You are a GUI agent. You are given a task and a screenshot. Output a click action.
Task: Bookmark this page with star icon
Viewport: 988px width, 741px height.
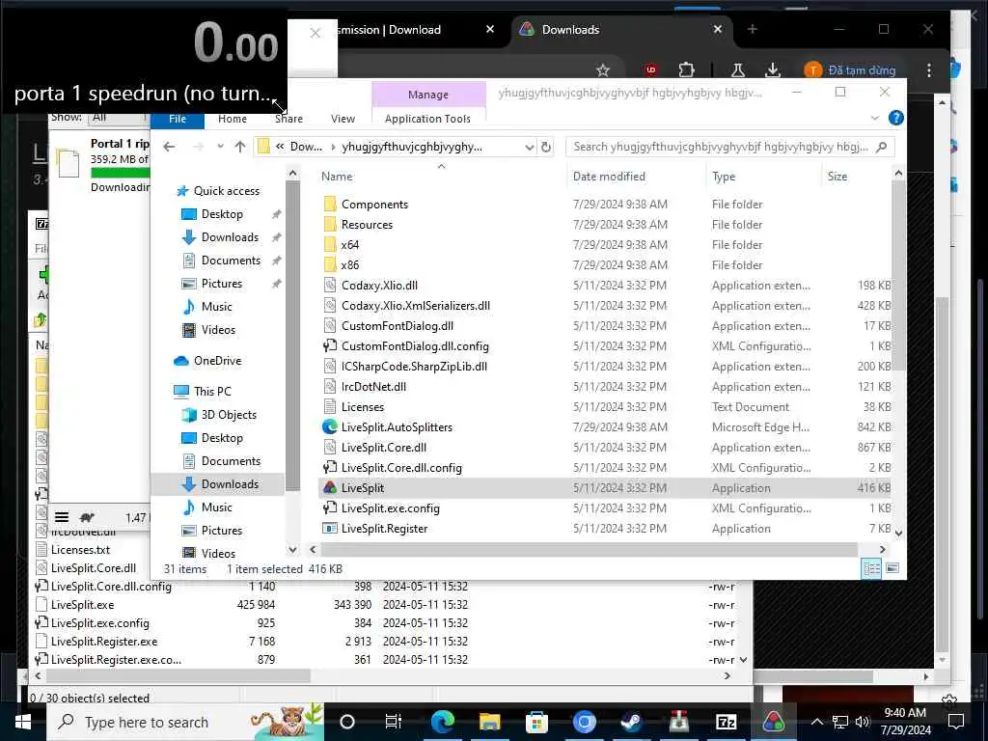603,69
